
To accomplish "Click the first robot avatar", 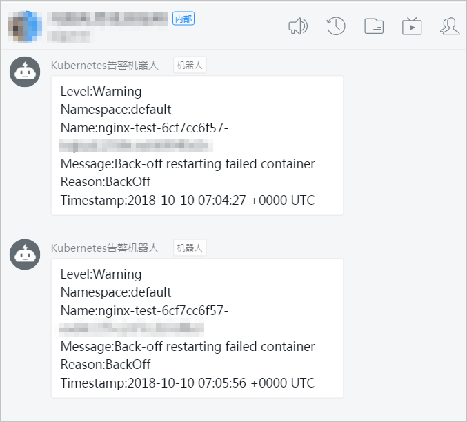I will coord(25,72).
